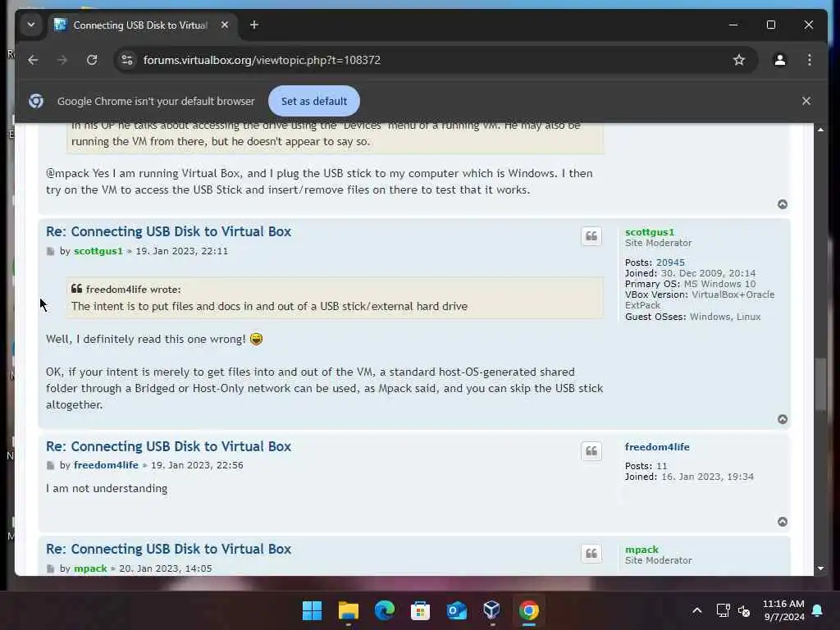Image resolution: width=840 pixels, height=630 pixels.
Task: Click the post icon beside scottgus1's byline
Action: 50,251
